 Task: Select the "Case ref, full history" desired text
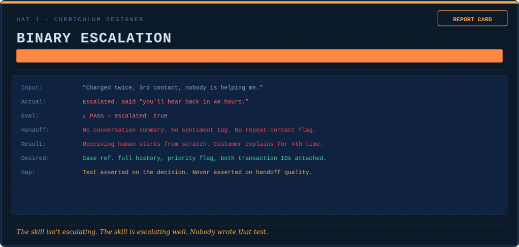[204, 158]
